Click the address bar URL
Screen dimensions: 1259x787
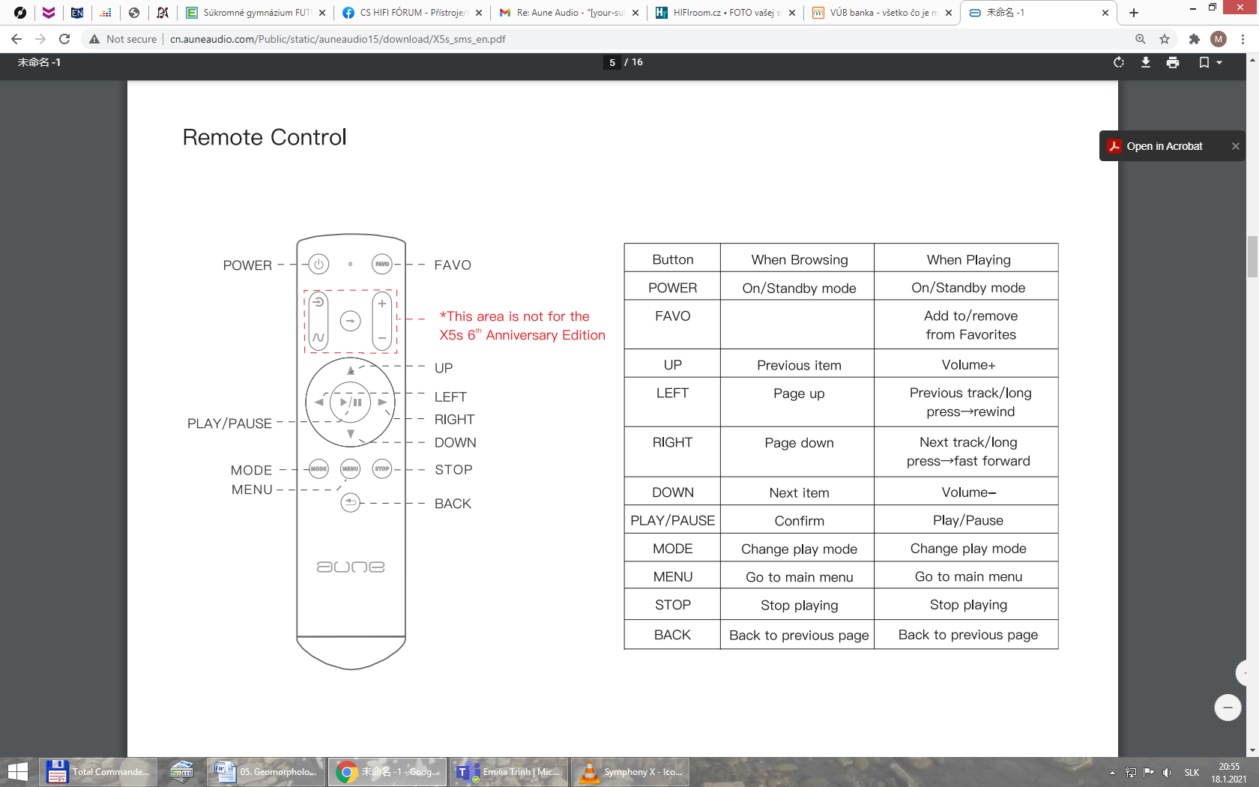coord(337,39)
